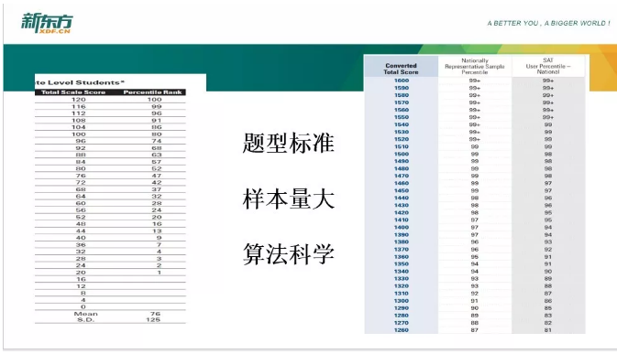The height and width of the screenshot is (354, 617).
Task: Click SAT User Percentile 85 in row 1290
Action: coord(548,308)
